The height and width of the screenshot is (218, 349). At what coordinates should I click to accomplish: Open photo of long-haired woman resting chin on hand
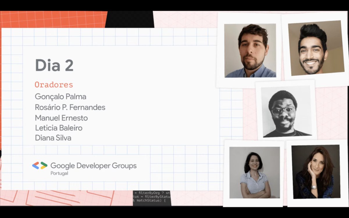click(x=316, y=171)
